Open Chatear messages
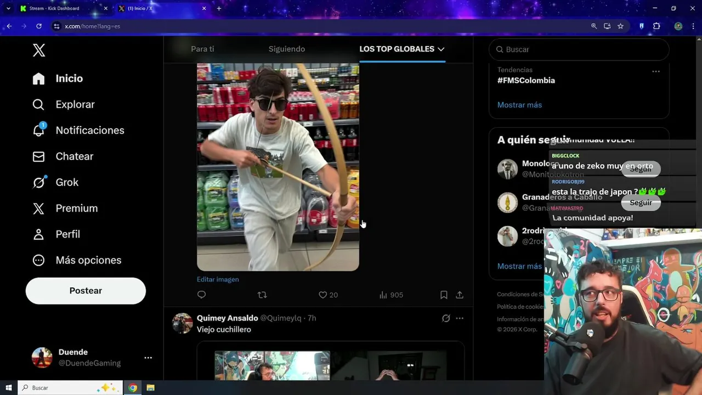 pos(63,156)
